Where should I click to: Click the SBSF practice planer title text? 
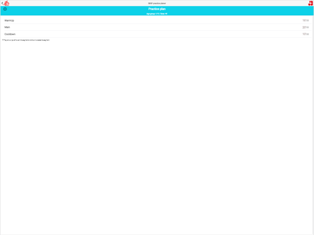coord(157,4)
